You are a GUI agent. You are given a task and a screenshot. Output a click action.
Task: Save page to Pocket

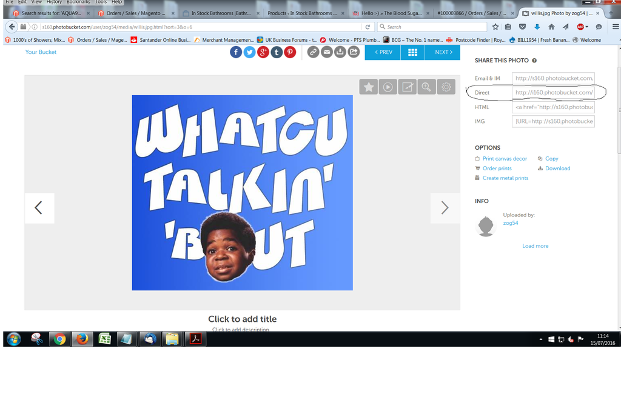[522, 27]
